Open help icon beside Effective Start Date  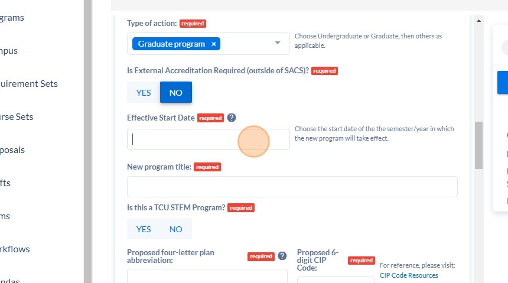(232, 118)
